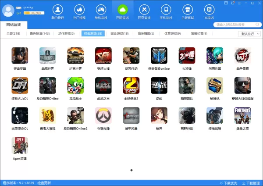Select the 射击游戏(28) category
This screenshot has height=186, width=263.
coord(93,33)
